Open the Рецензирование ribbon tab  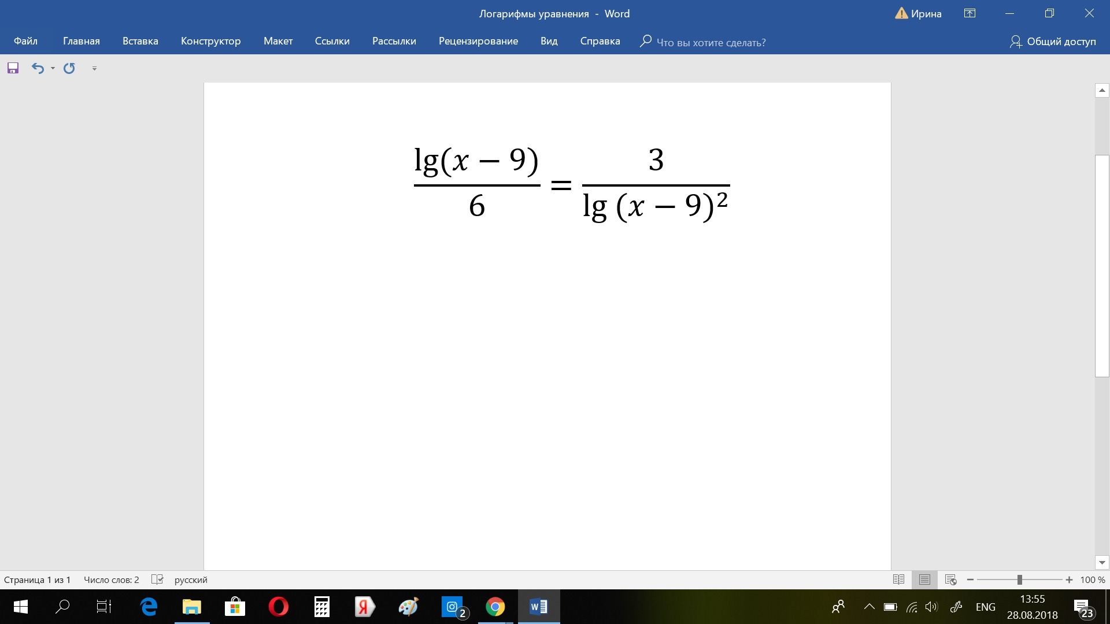(x=478, y=41)
